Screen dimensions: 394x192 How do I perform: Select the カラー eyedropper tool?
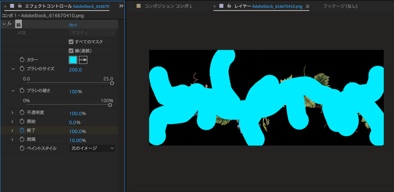(83, 60)
